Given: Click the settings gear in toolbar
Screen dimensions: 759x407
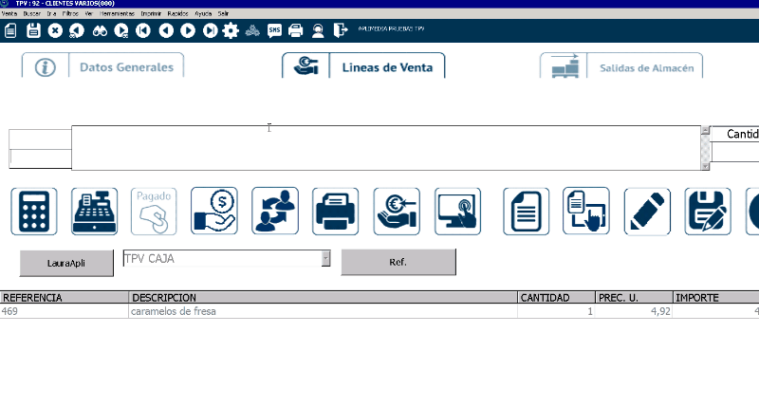Looking at the screenshot, I should pos(231,30).
